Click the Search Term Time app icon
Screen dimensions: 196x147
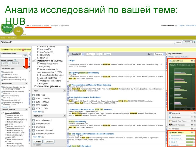click(x=170, y=121)
